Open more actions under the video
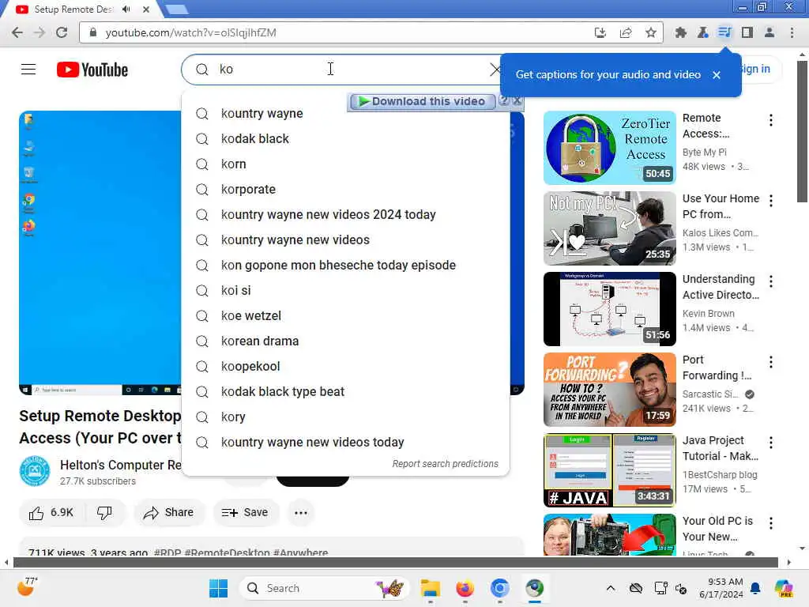This screenshot has height=607, width=809. coord(301,512)
